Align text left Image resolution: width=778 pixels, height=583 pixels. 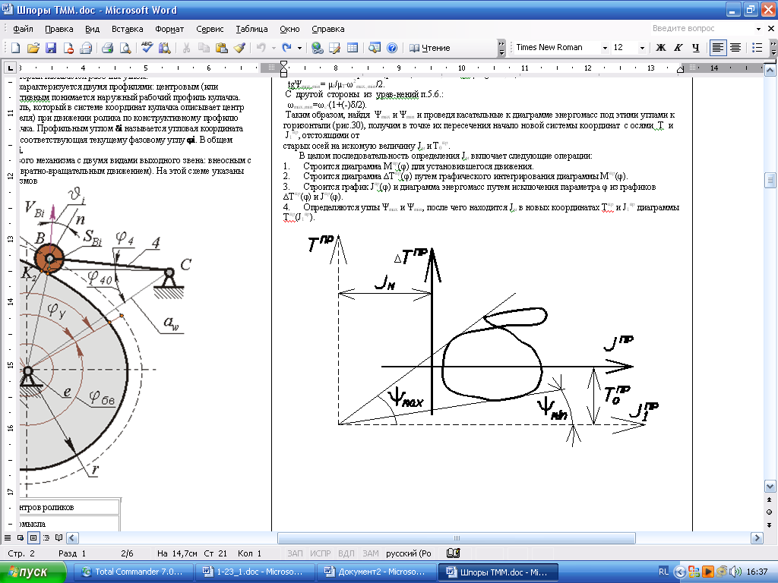pyautogui.click(x=717, y=48)
